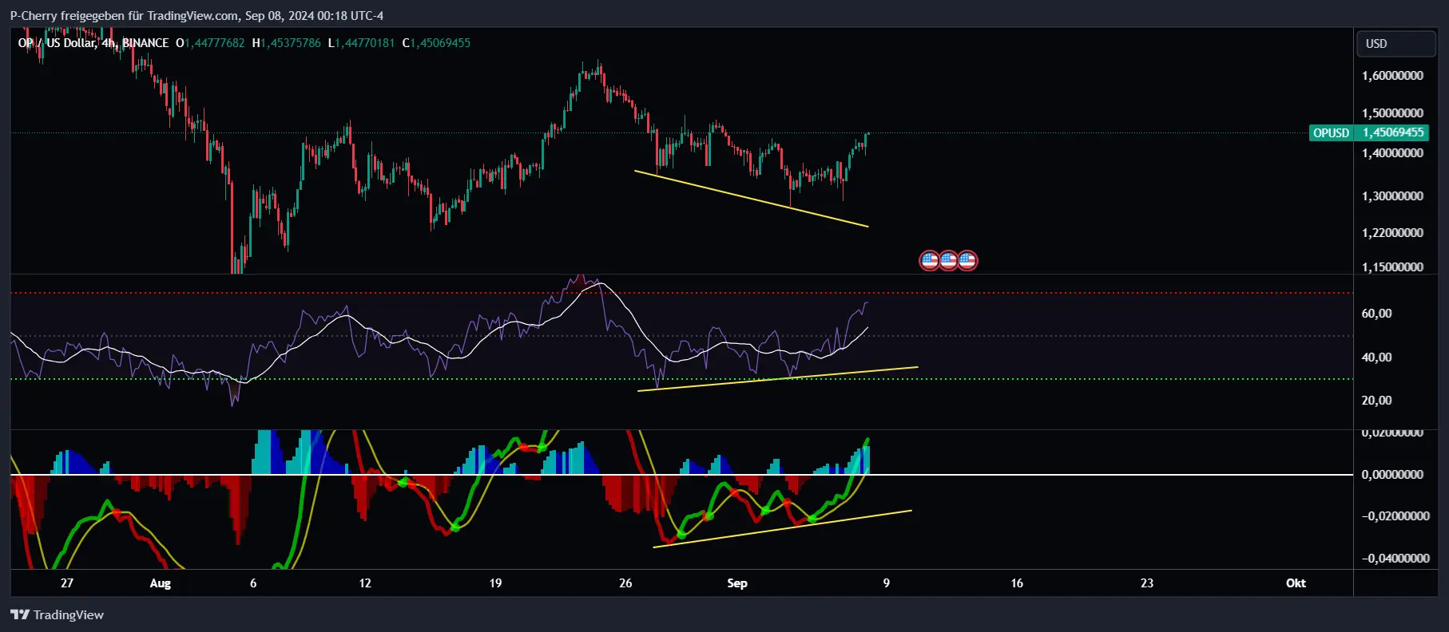Select the yellow trendline under price candles
1449x632 pixels.
click(751, 199)
